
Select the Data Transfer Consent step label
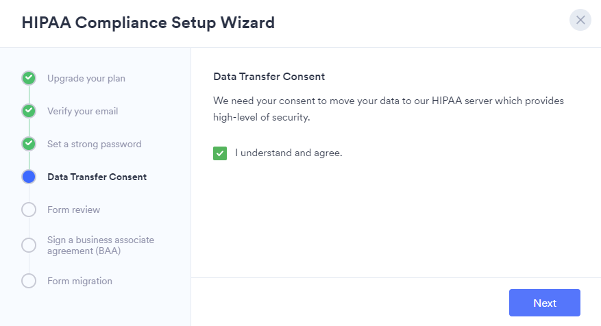pyautogui.click(x=97, y=177)
